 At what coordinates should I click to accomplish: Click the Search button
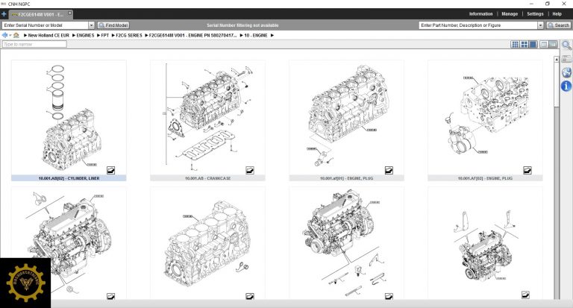(558, 25)
